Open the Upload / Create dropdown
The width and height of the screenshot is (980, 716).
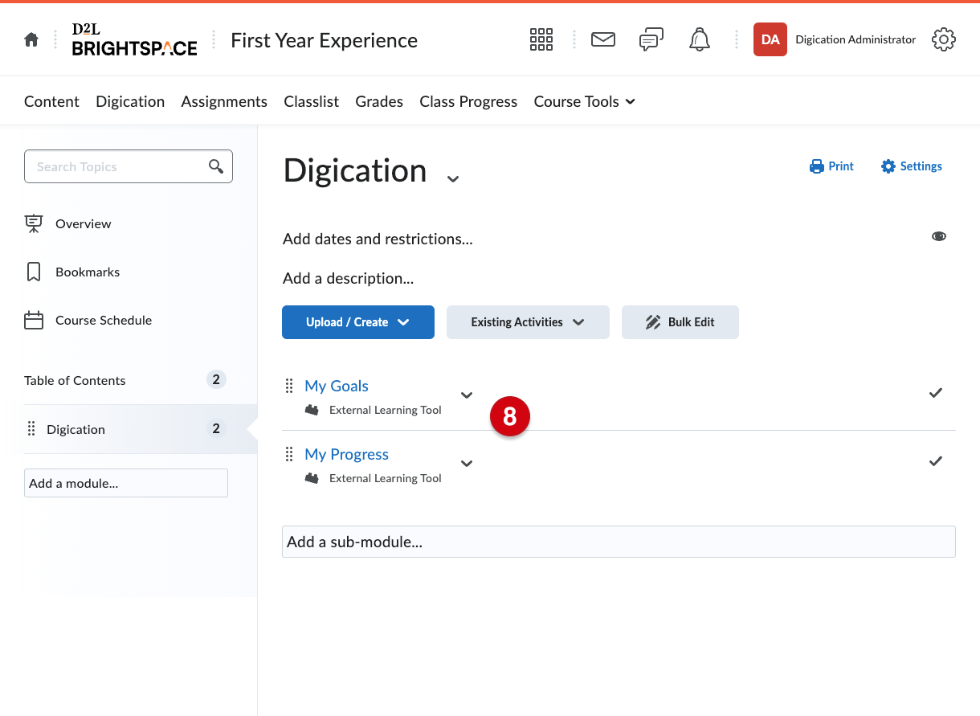(x=358, y=322)
